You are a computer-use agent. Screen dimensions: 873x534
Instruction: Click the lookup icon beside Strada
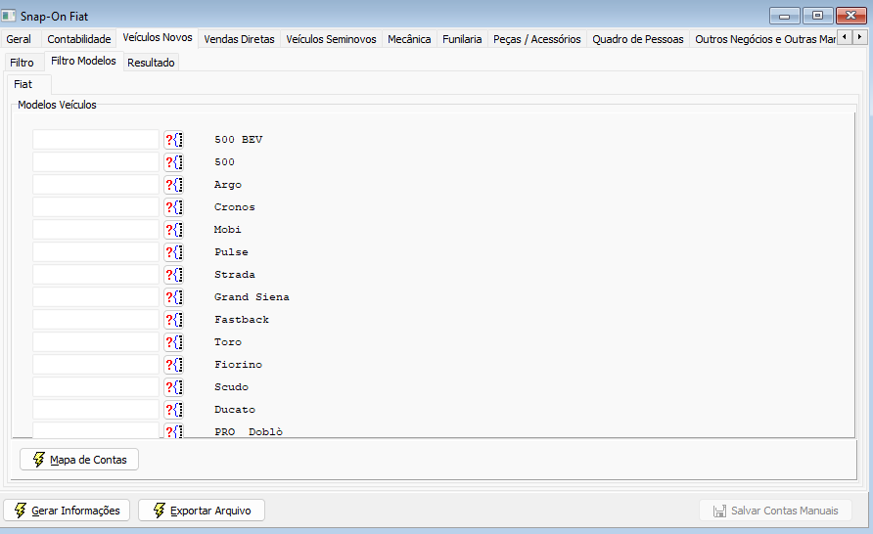[x=173, y=274]
